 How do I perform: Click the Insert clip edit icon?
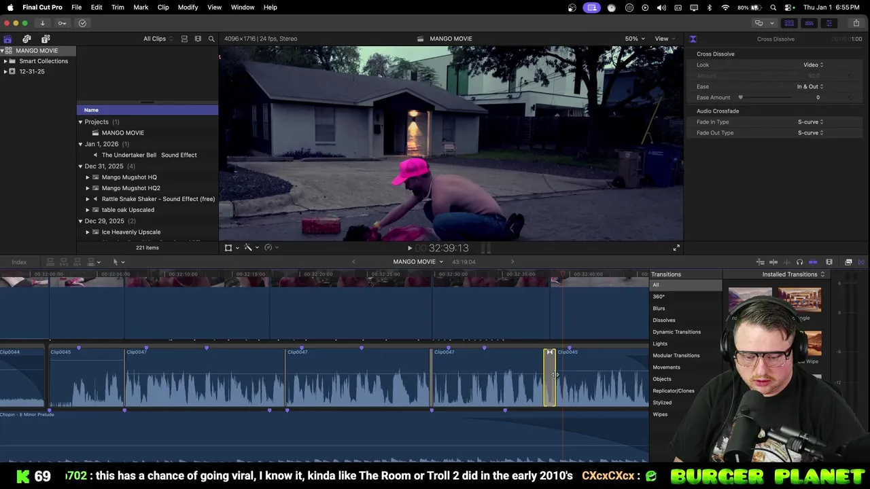point(63,262)
